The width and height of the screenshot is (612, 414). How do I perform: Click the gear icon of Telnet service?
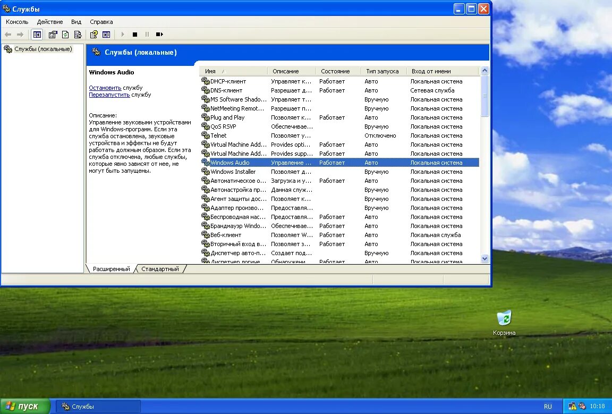[205, 136]
